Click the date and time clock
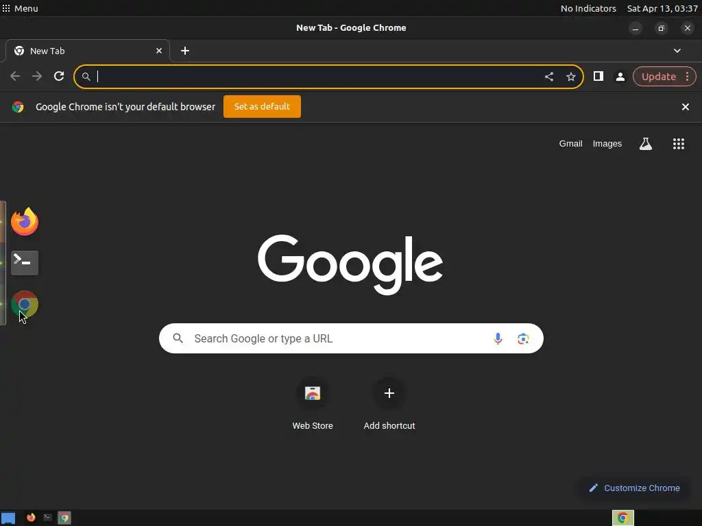 pos(662,8)
